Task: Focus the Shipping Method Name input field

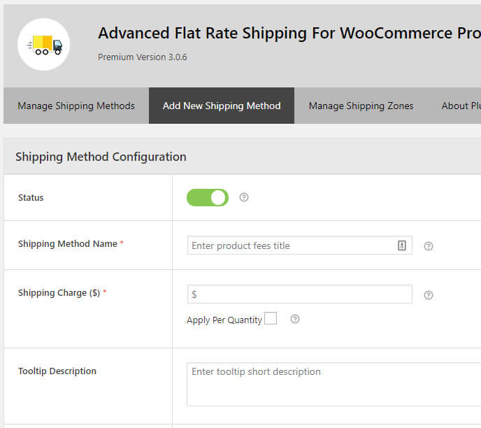Action: [300, 245]
